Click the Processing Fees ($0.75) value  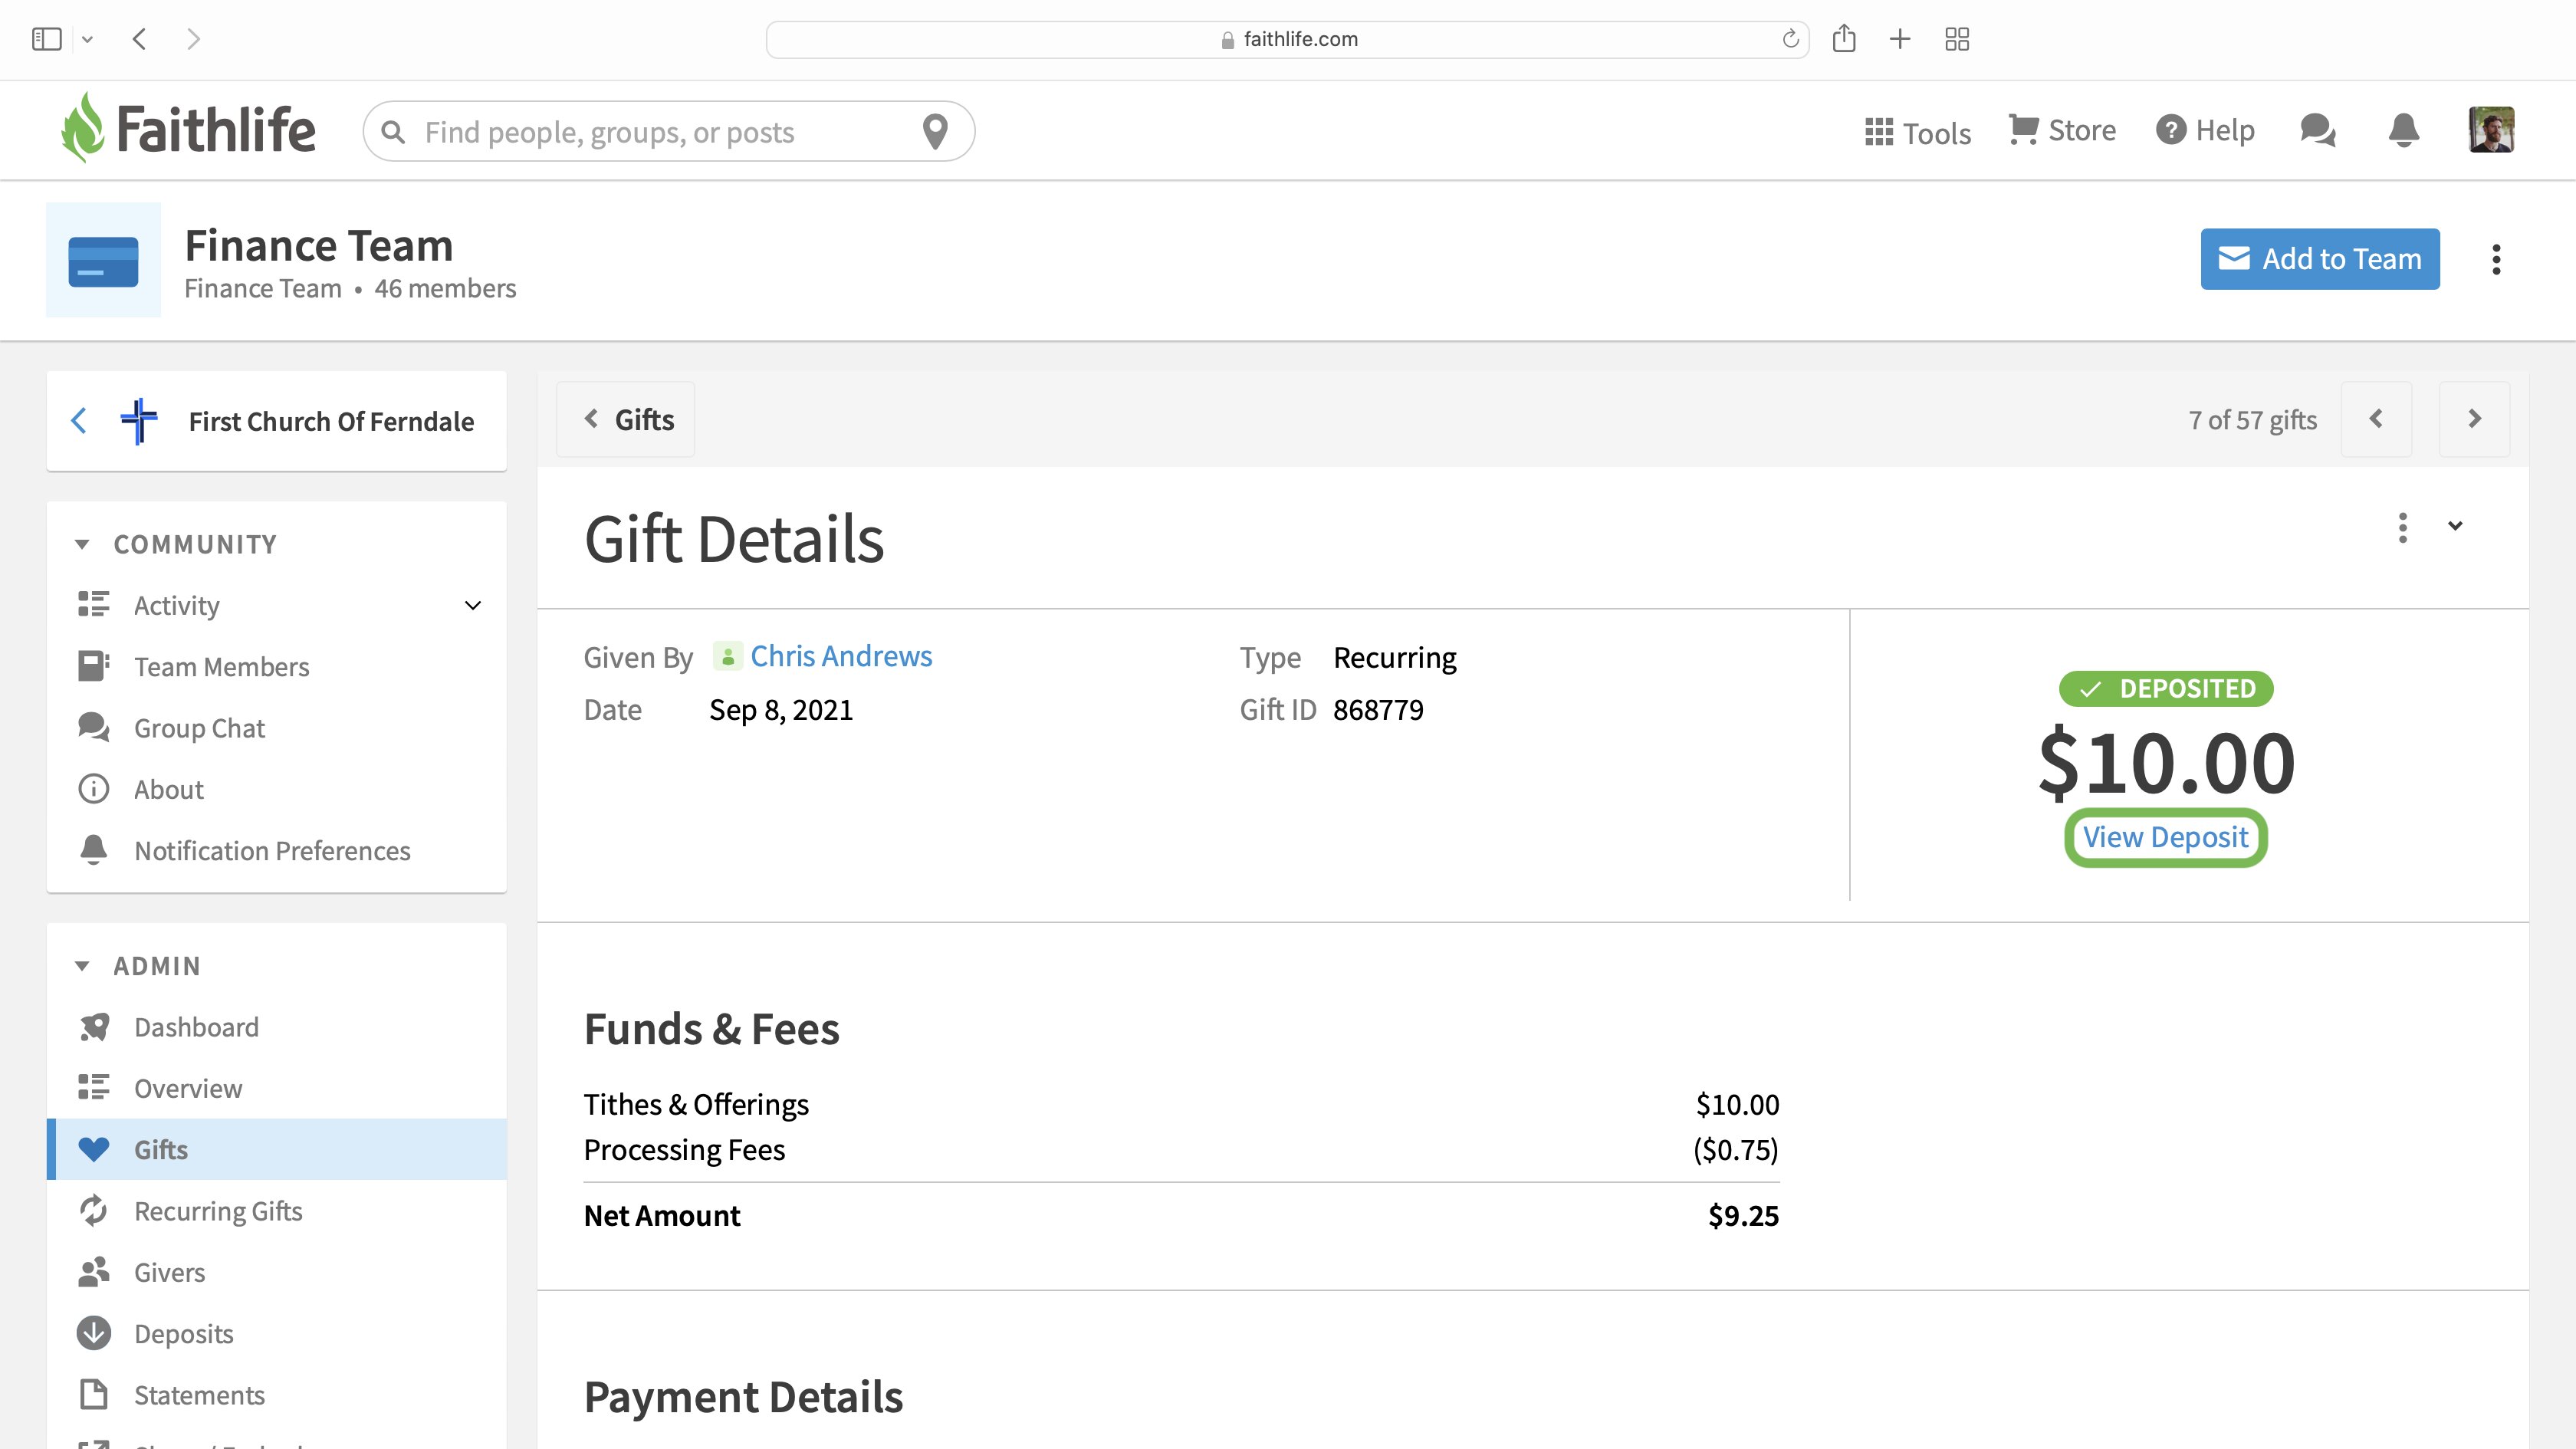(x=1735, y=1150)
